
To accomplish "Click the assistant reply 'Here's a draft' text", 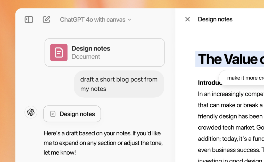I will pyautogui.click(x=103, y=143).
